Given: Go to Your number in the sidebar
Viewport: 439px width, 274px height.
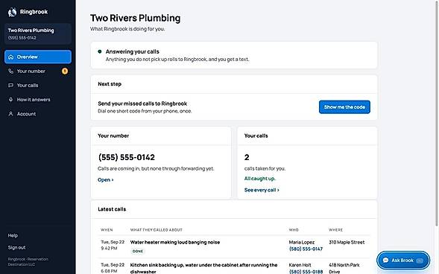Looking at the screenshot, I should coord(38,71).
